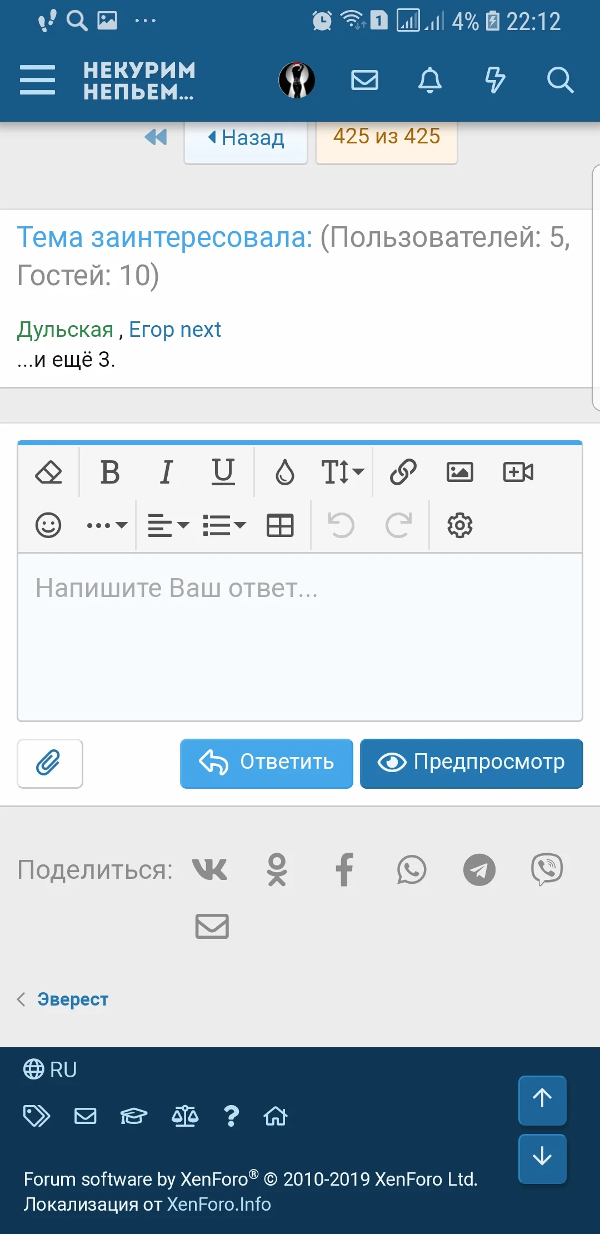This screenshot has width=600, height=1234.
Task: Open the header search magnifier
Action: click(560, 80)
